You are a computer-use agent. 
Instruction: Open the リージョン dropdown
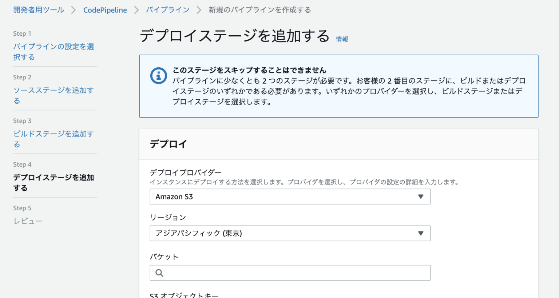pos(290,233)
